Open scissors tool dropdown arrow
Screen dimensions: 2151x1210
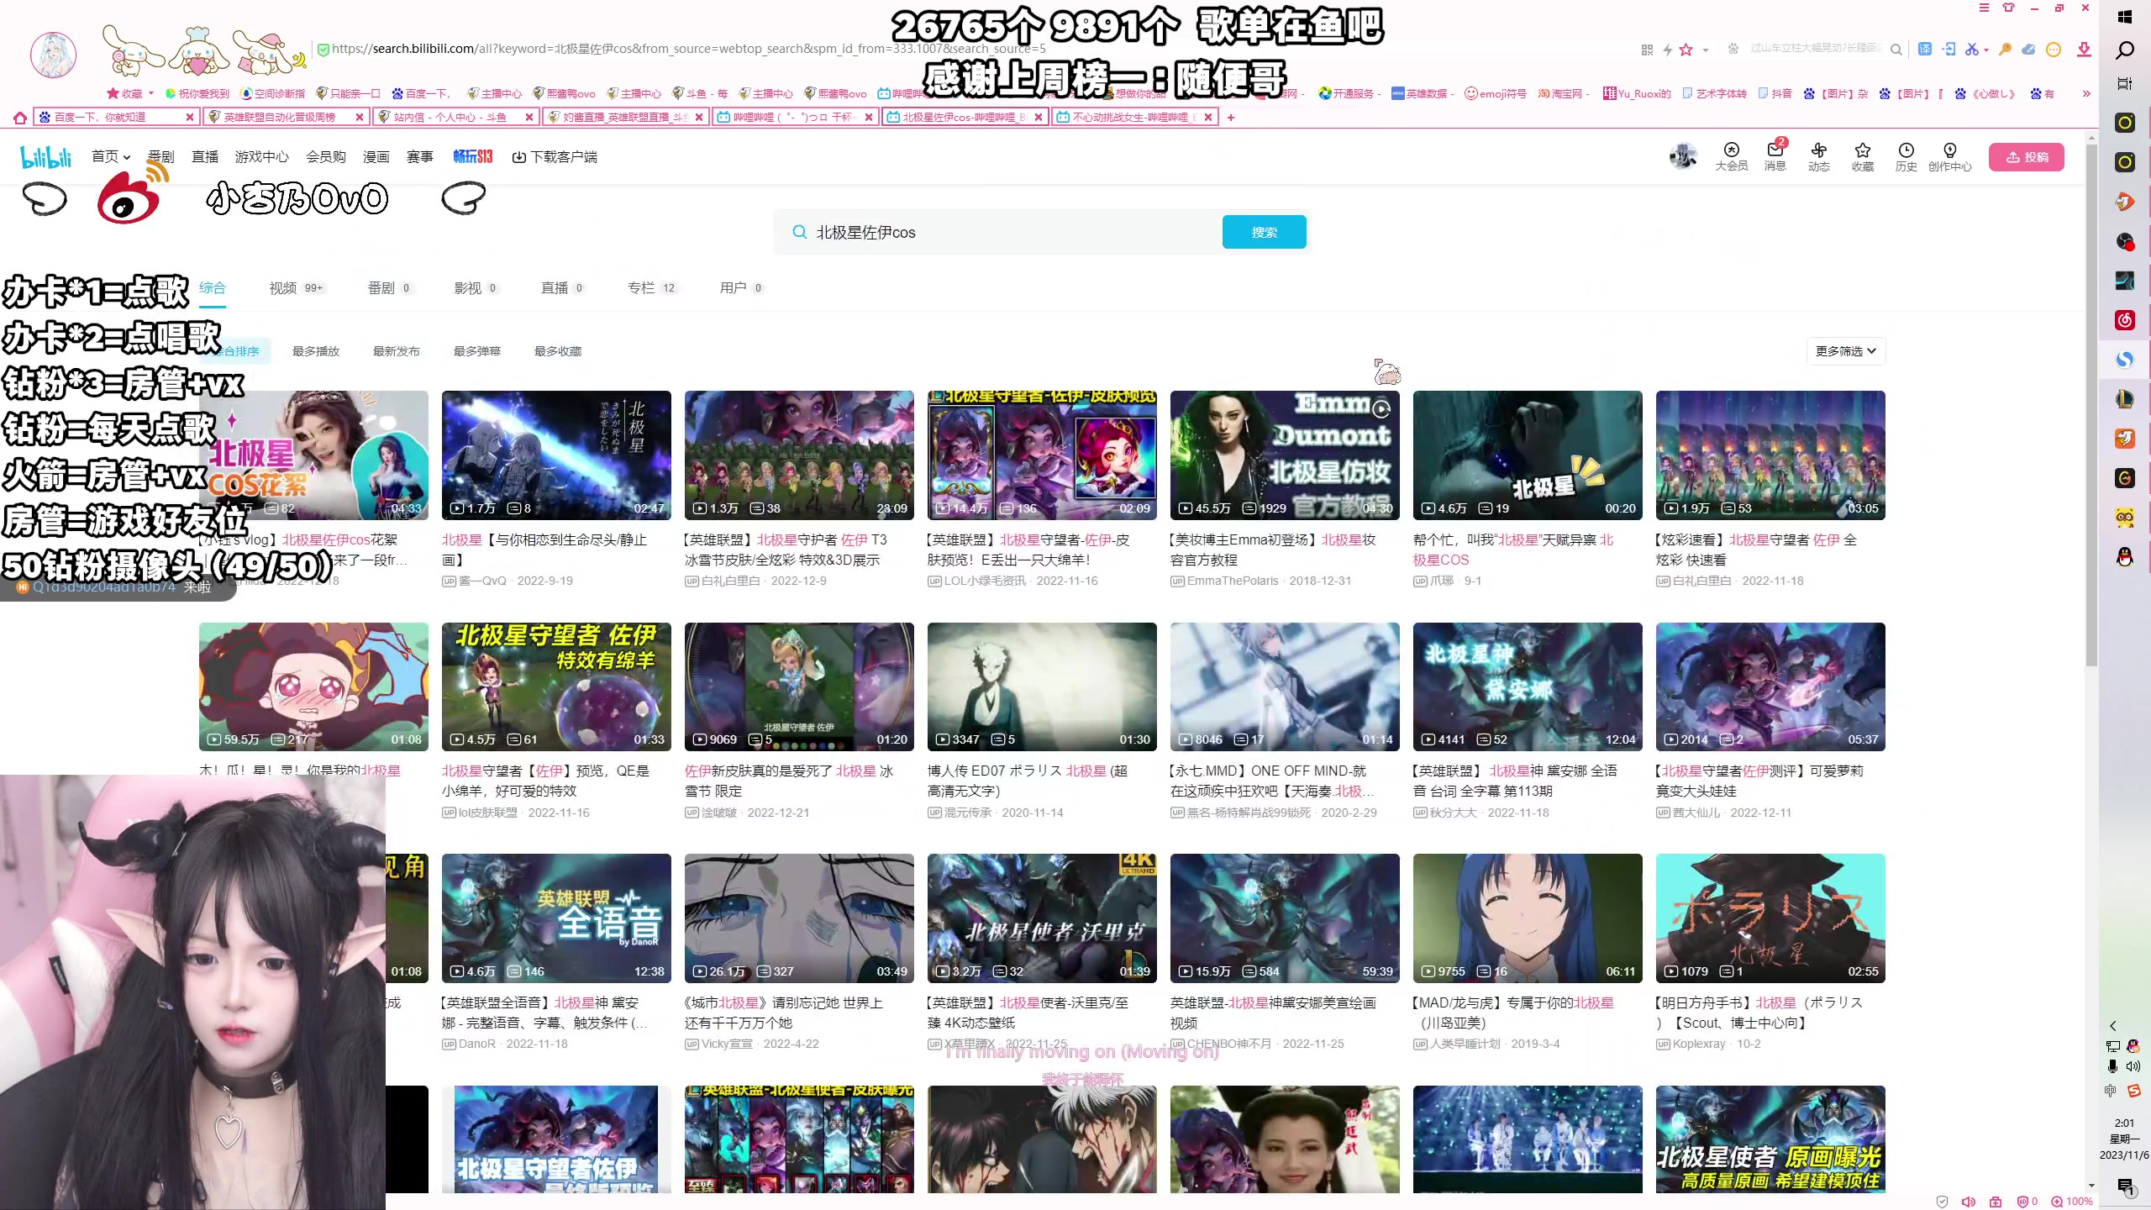click(x=1985, y=50)
